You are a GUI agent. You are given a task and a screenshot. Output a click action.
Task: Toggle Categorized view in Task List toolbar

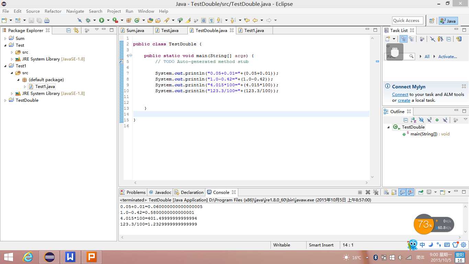[403, 39]
